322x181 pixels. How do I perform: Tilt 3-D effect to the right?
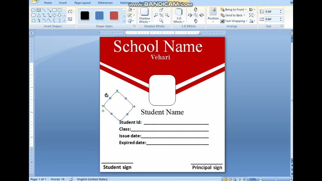[202, 15]
